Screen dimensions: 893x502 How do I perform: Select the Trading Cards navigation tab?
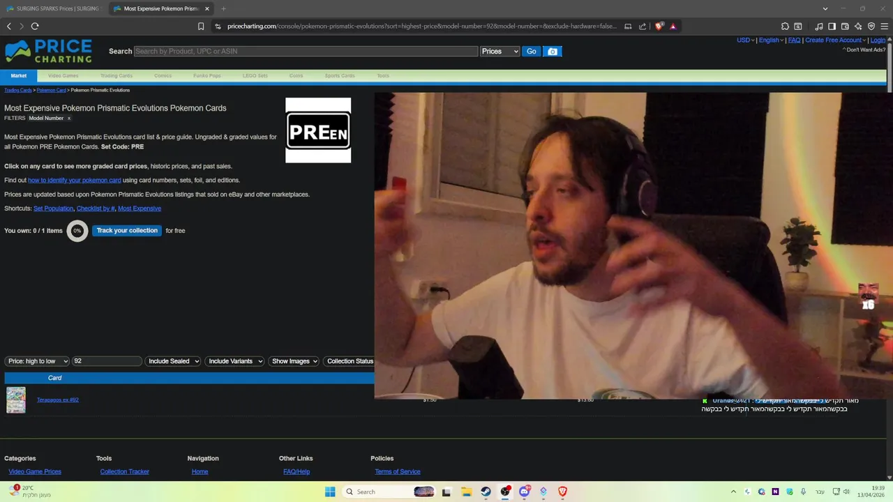point(116,76)
